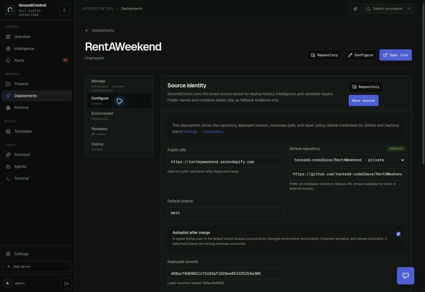Open the GitHub repository dropdown
Screen dimensions: 425x292
[x=347, y=160]
